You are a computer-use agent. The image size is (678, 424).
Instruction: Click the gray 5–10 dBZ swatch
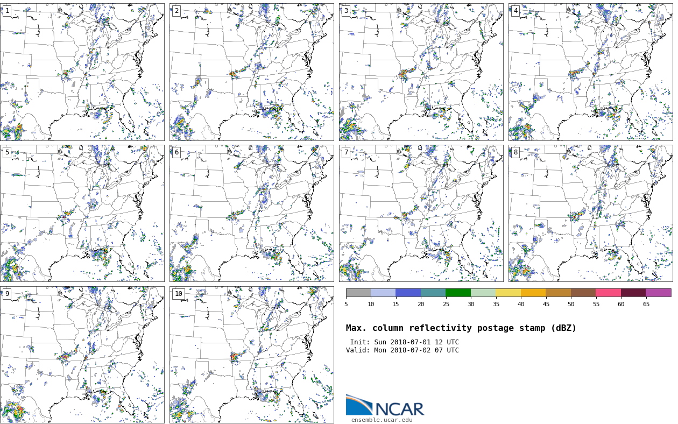click(358, 293)
